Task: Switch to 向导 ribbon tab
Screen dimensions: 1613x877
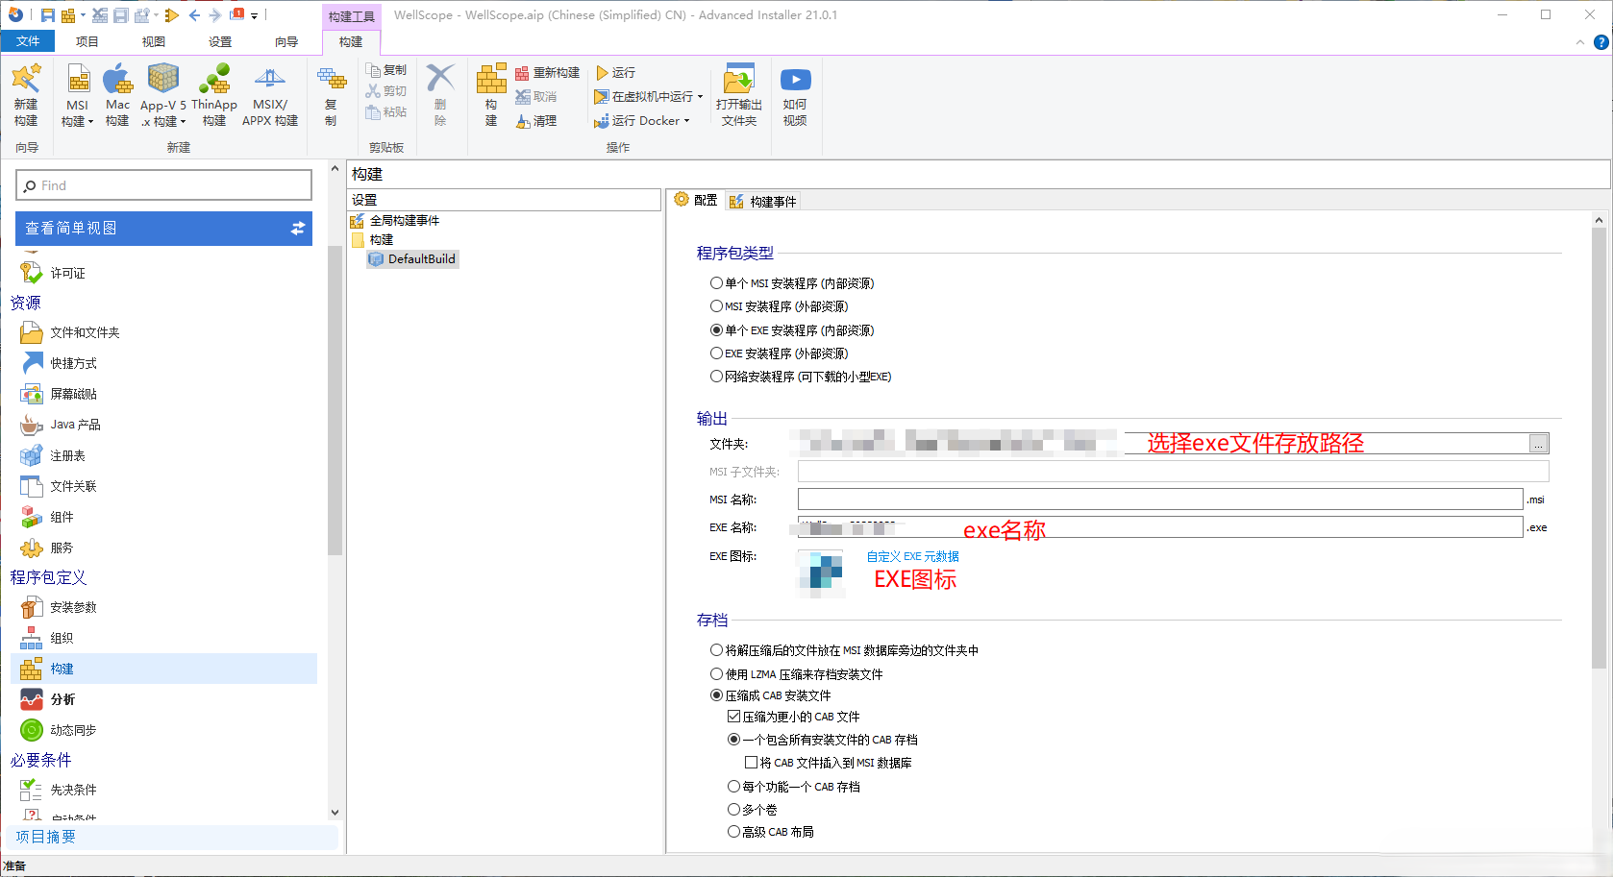Action: click(x=286, y=41)
